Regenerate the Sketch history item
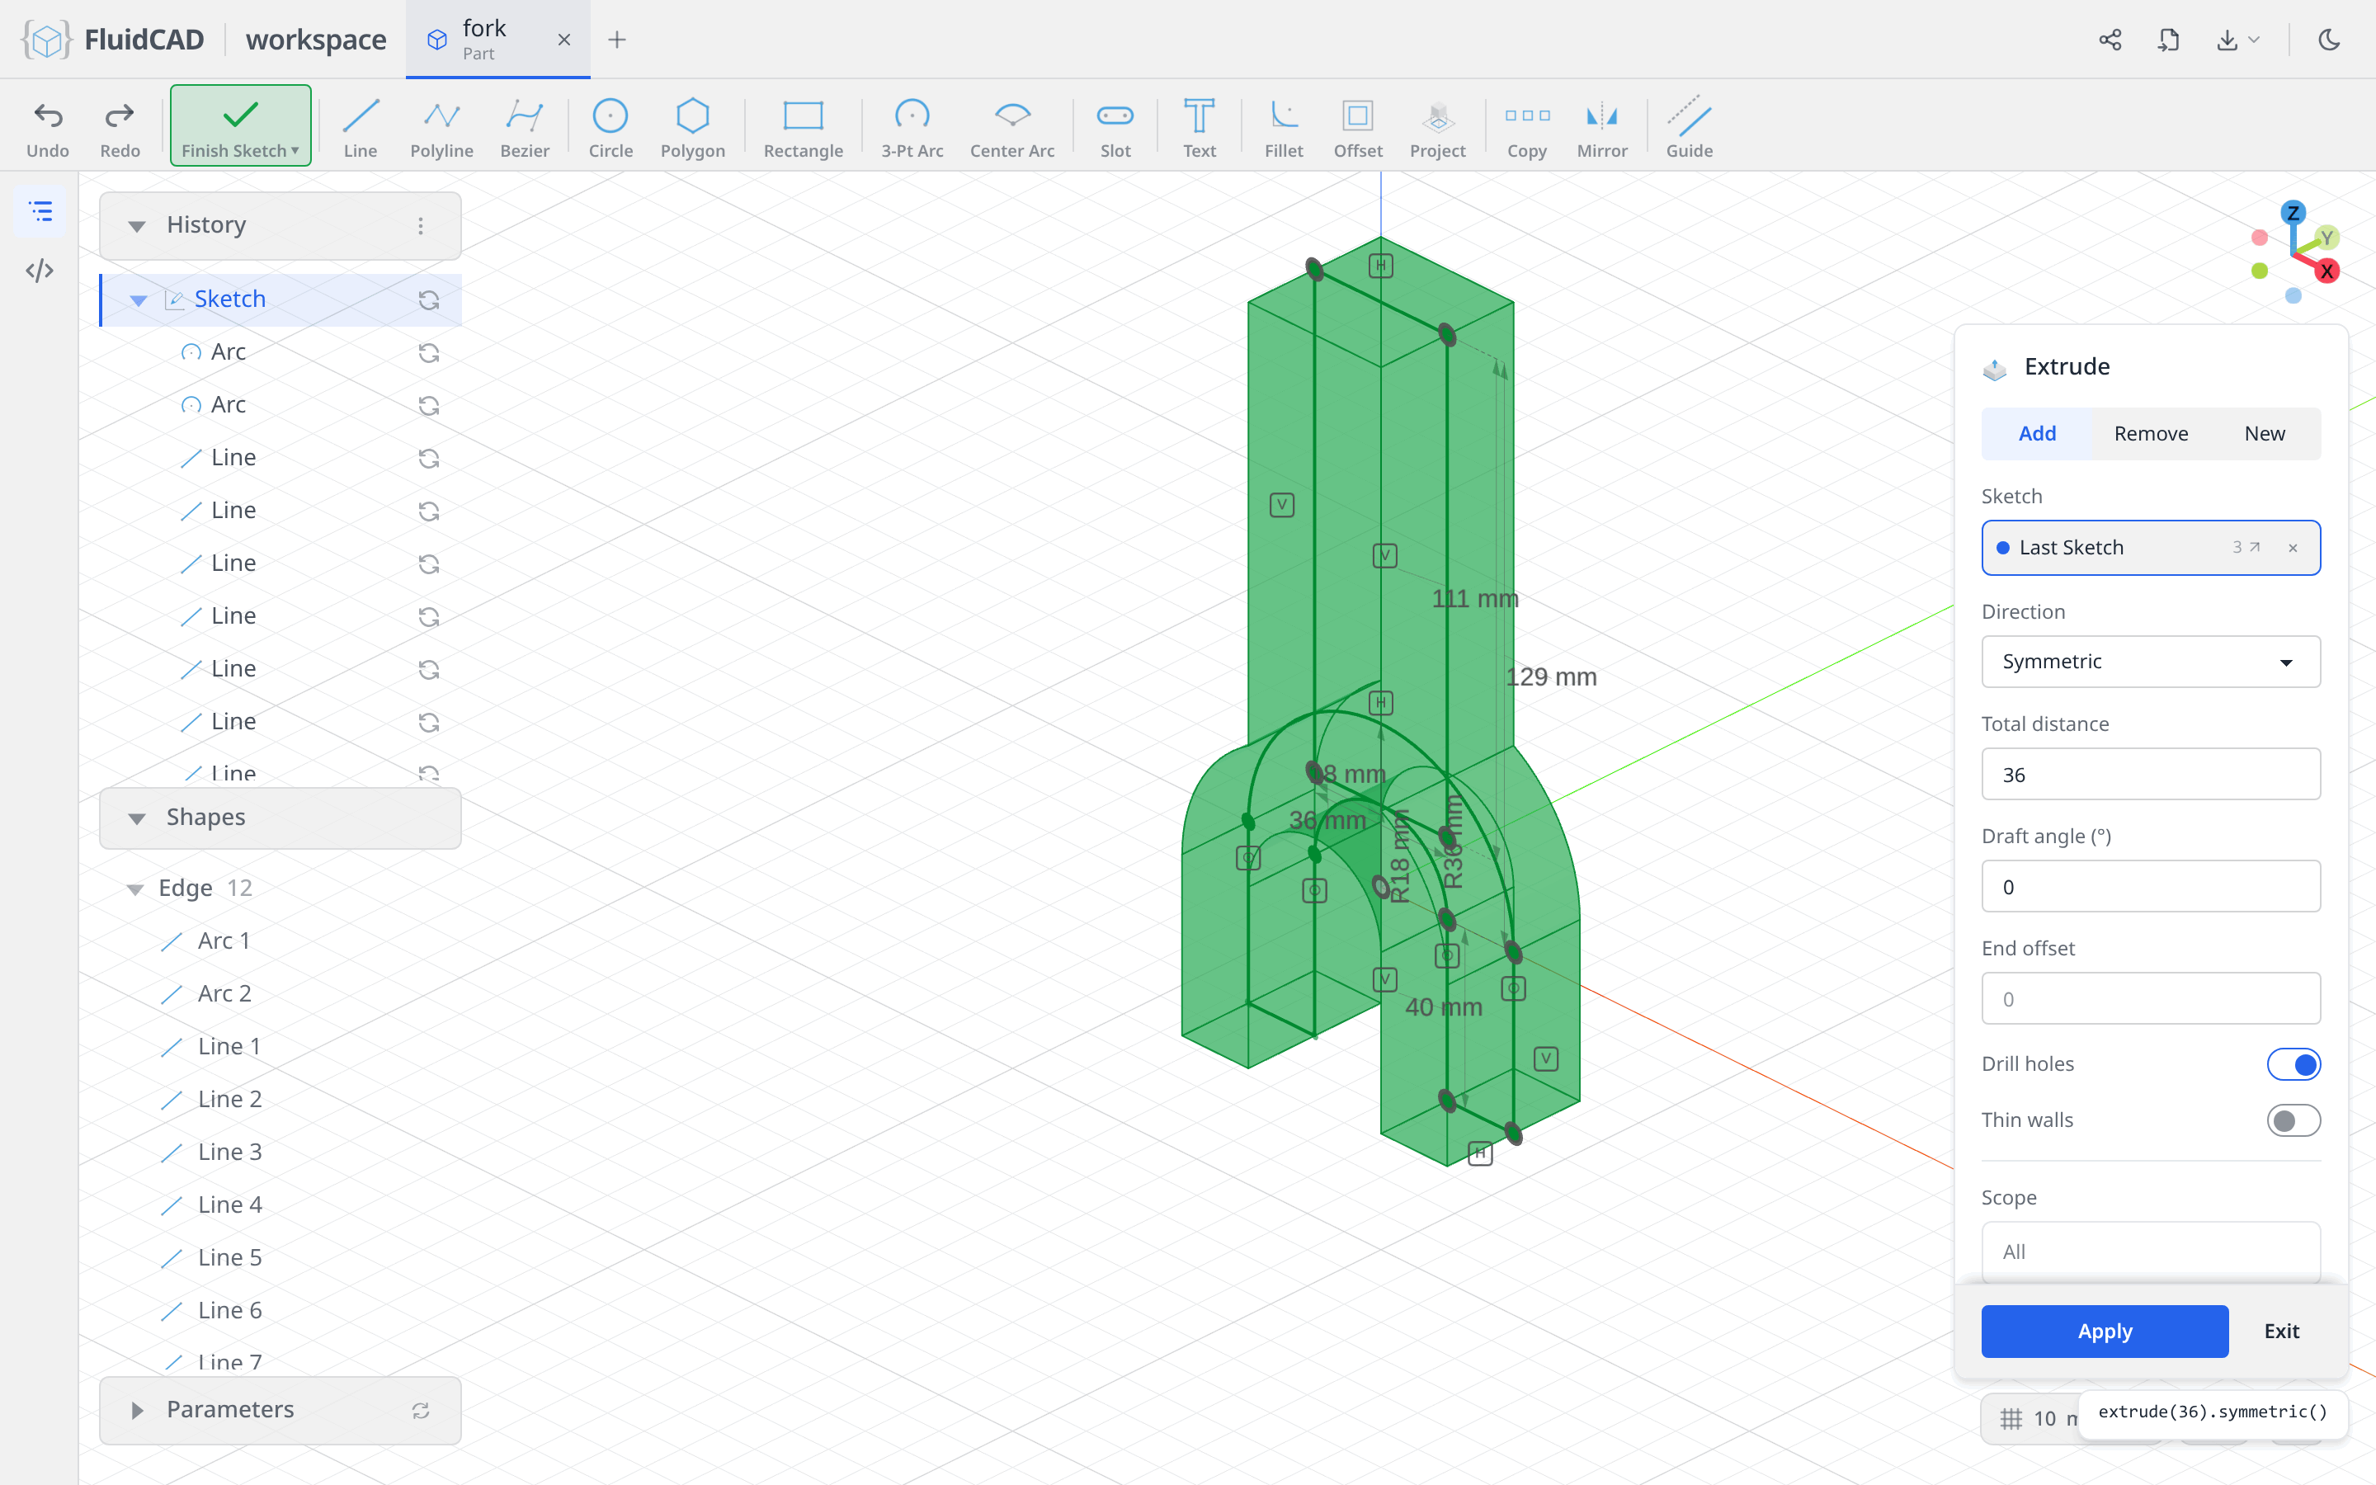2376x1485 pixels. [429, 299]
